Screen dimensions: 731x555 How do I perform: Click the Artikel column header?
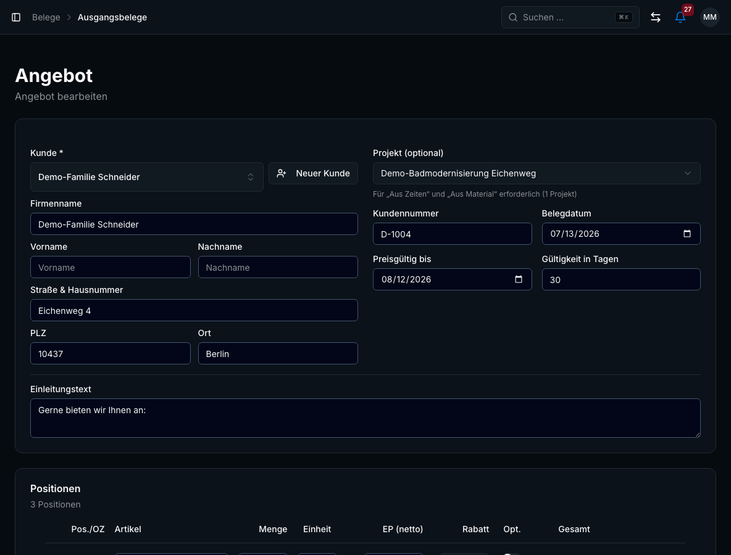tap(128, 529)
